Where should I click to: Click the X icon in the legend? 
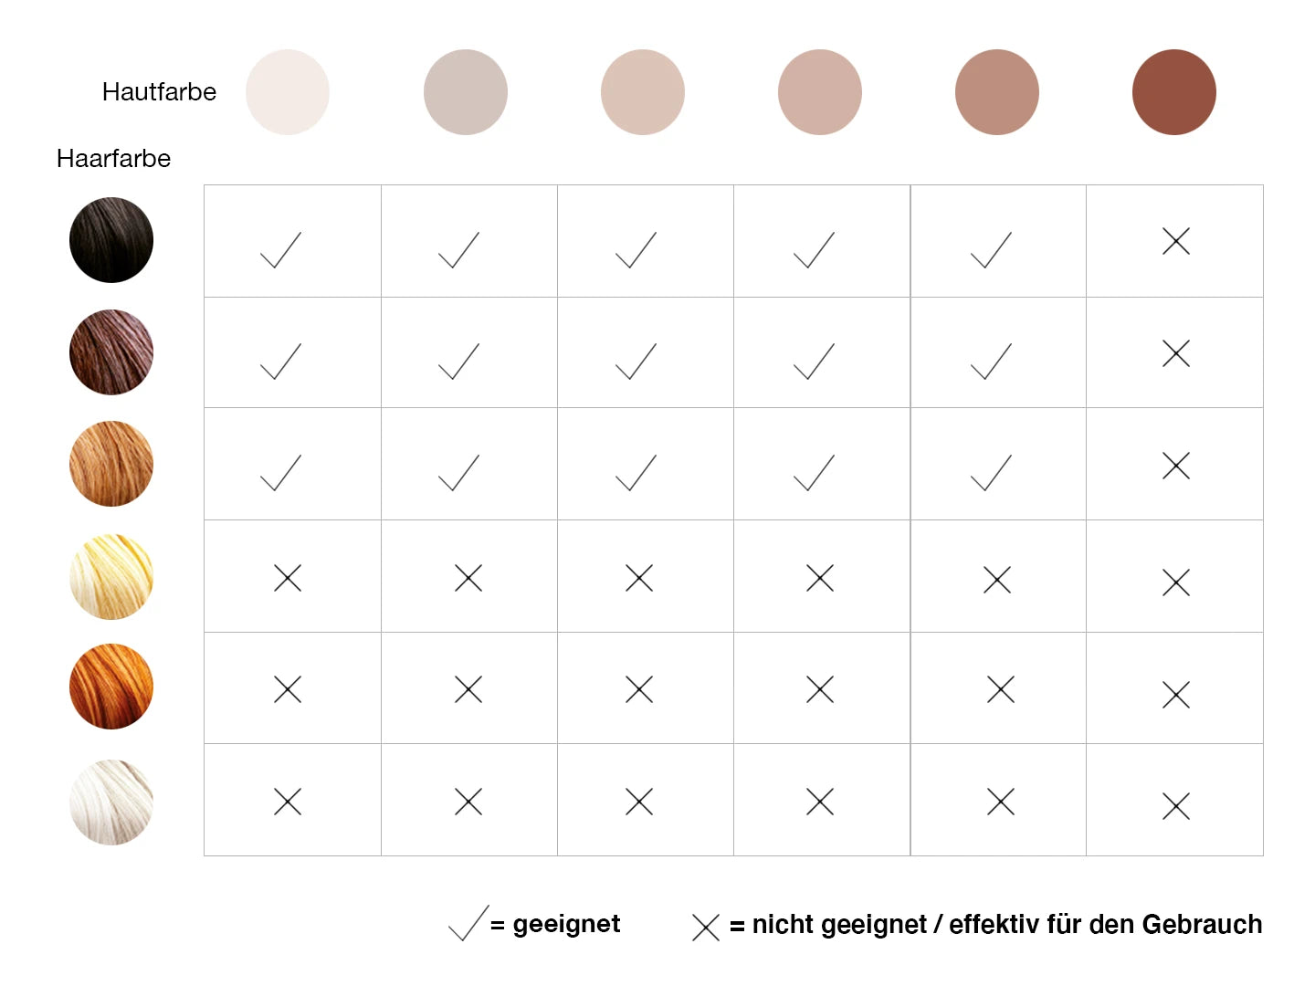(706, 928)
